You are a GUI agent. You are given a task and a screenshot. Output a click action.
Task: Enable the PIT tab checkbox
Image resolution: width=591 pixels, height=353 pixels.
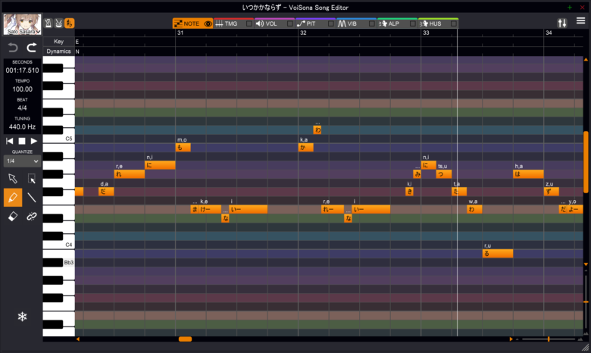[x=330, y=23]
